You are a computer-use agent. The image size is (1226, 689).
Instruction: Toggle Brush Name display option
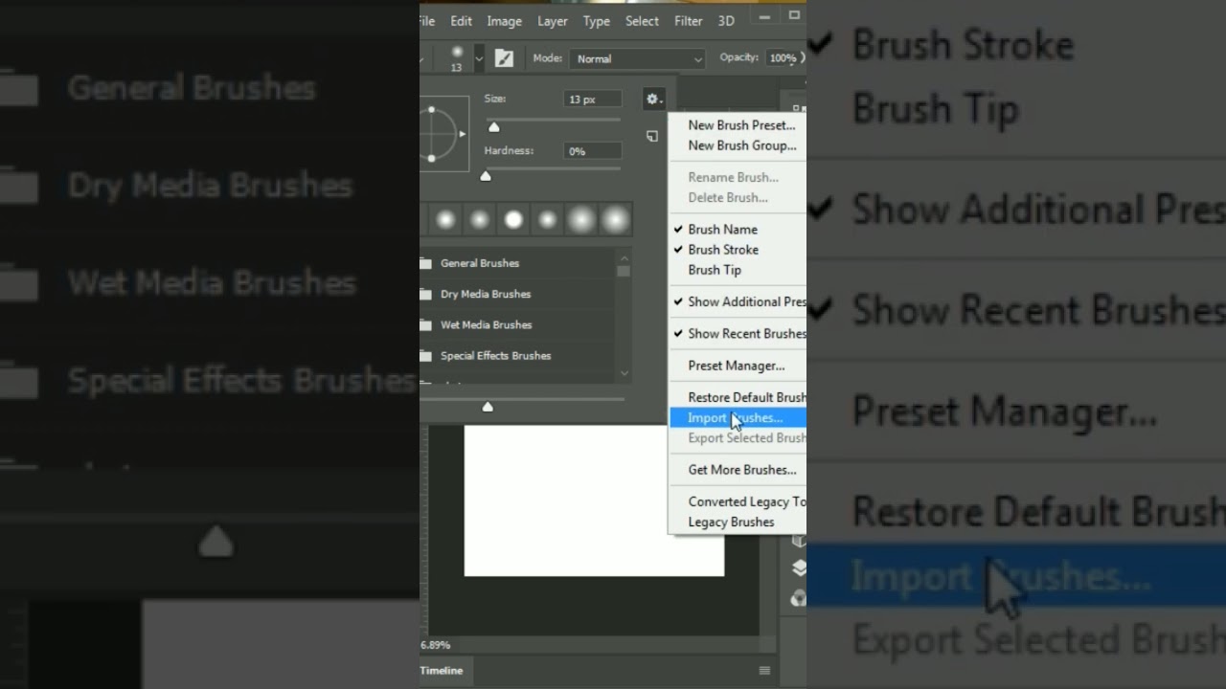tap(737, 230)
